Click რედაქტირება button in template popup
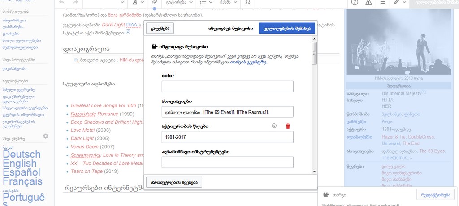Image resolution: width=459 pixels, height=206 pixels. tap(435, 195)
